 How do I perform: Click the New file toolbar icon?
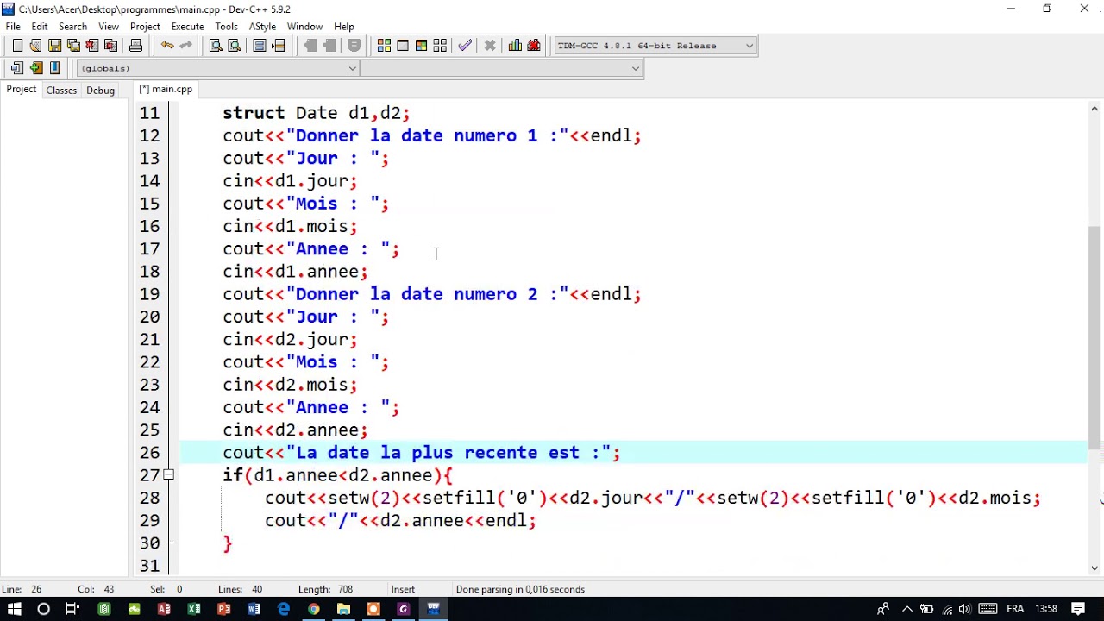tap(17, 46)
